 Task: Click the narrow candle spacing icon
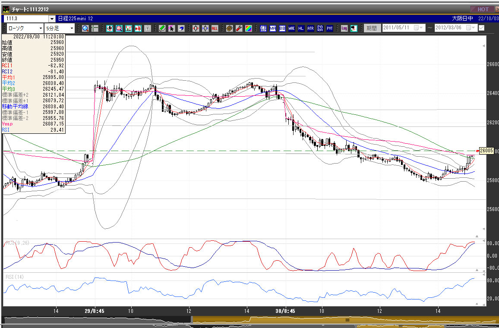pyautogui.click(x=205, y=28)
